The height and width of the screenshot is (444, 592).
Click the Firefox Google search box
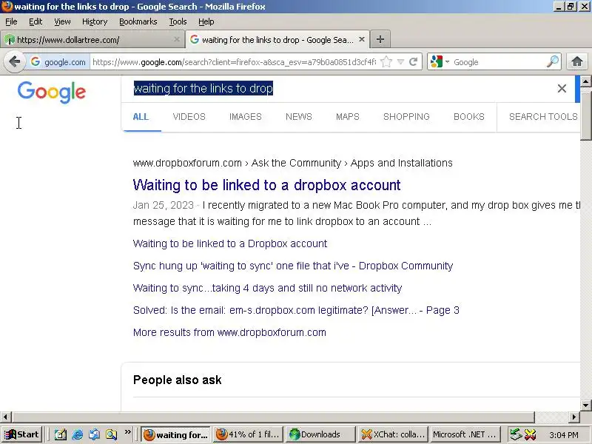498,62
